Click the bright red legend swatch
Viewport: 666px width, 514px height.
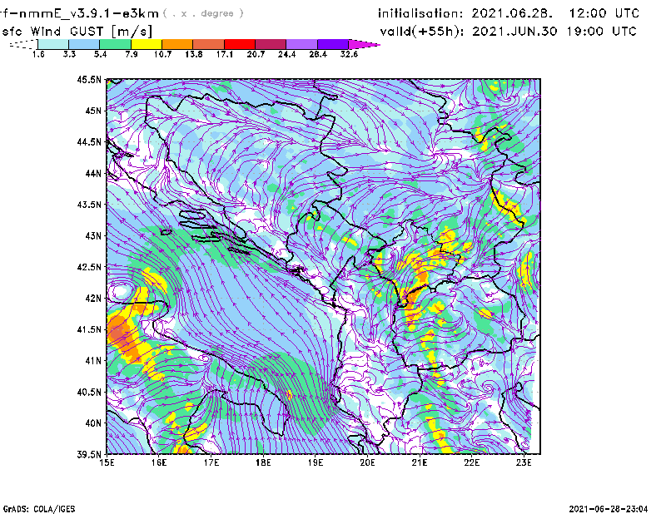pos(240,44)
